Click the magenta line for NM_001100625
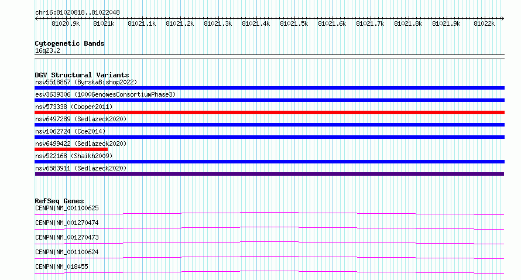521x280 pixels. 269,213
